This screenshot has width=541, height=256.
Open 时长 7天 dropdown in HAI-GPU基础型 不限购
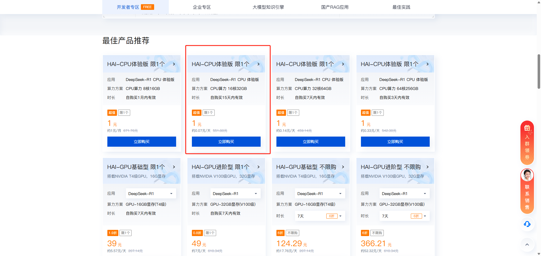pyautogui.click(x=320, y=216)
